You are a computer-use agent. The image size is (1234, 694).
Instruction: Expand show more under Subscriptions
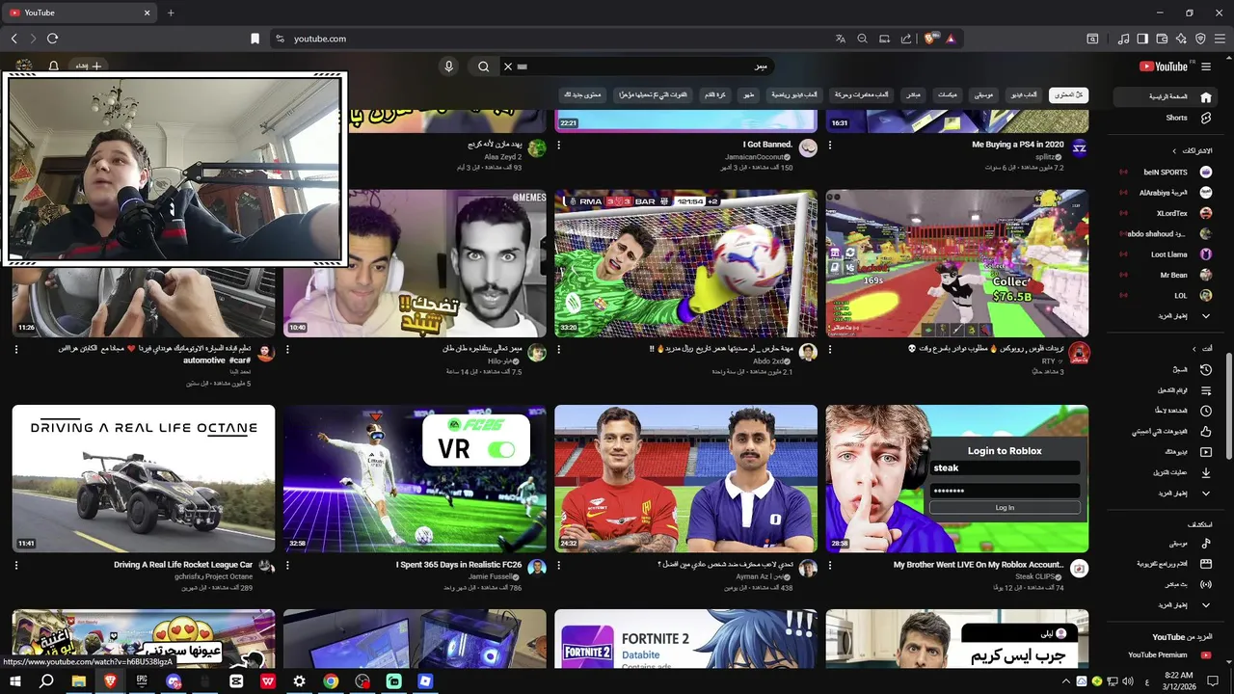pos(1165,315)
